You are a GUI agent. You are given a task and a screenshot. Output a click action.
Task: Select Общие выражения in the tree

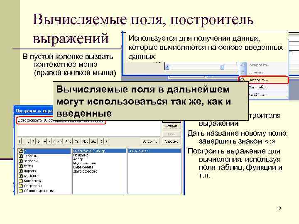[x=39, y=191]
